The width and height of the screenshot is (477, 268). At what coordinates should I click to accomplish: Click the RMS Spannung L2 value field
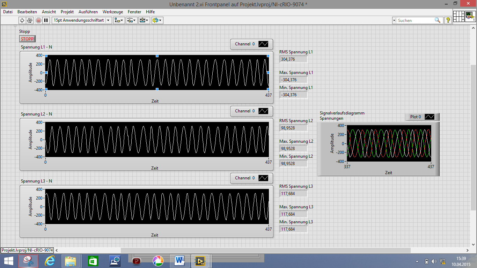click(x=294, y=128)
